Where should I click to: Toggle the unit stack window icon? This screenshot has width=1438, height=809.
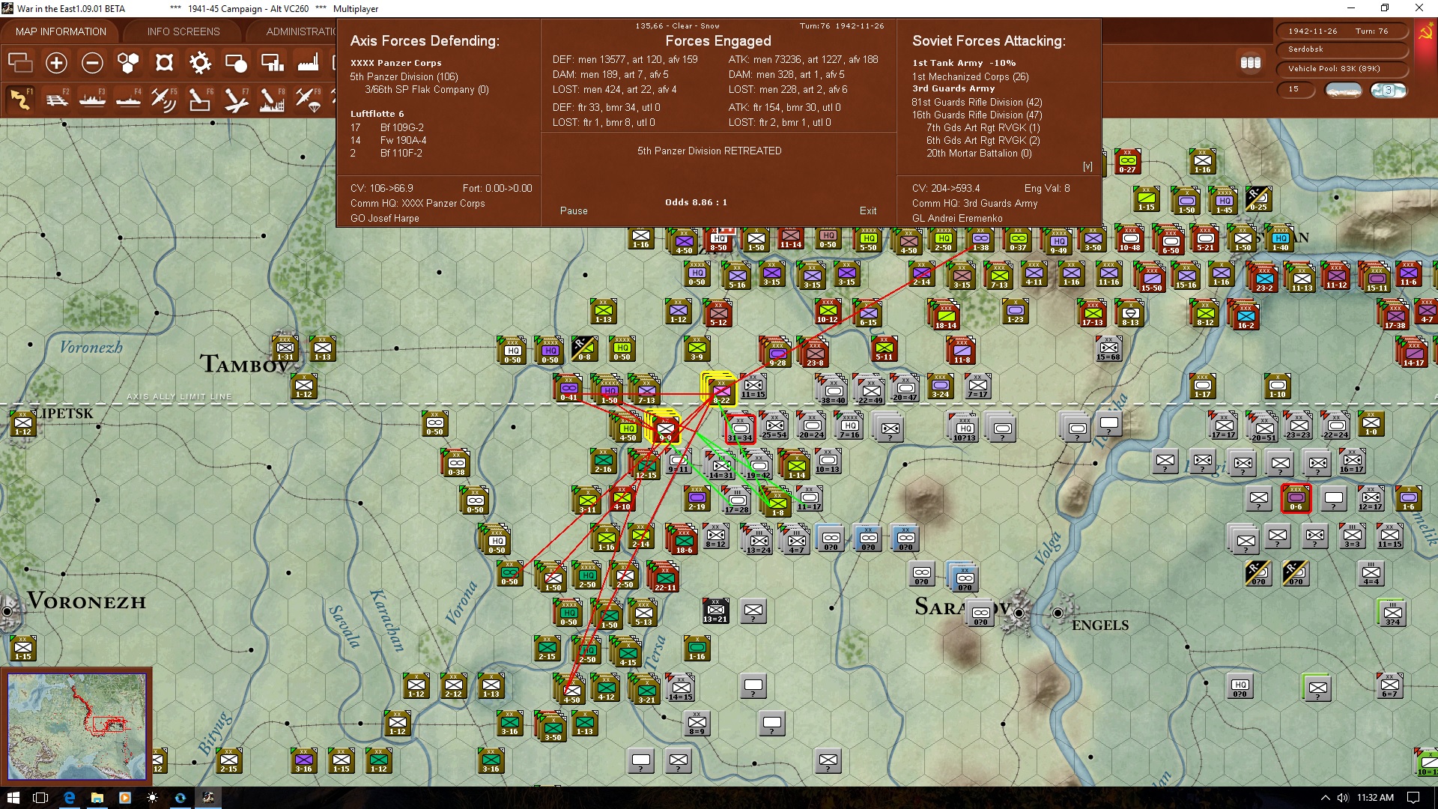tap(20, 63)
